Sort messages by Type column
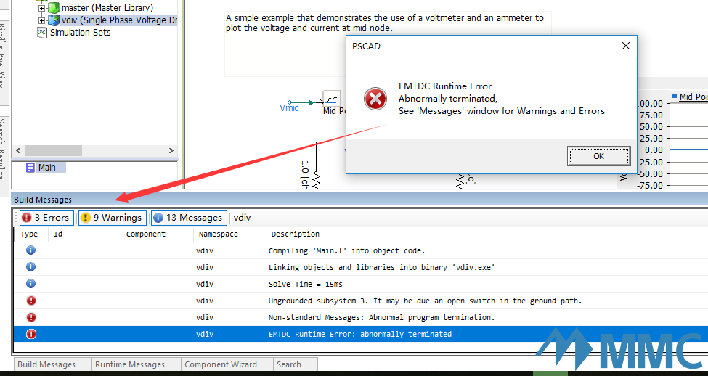The height and width of the screenshot is (376, 708). [29, 234]
